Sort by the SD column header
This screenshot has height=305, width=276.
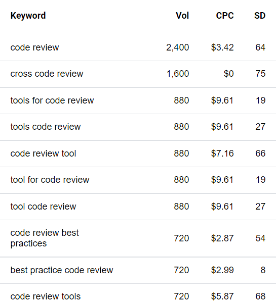pos(260,16)
